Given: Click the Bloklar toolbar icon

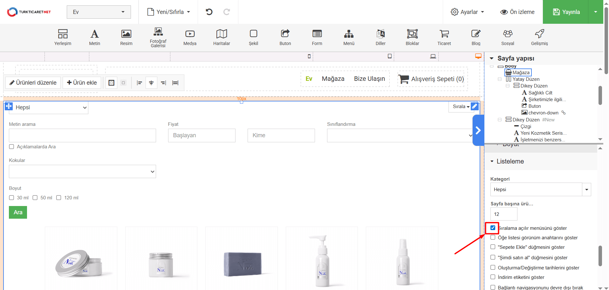Looking at the screenshot, I should 412,37.
